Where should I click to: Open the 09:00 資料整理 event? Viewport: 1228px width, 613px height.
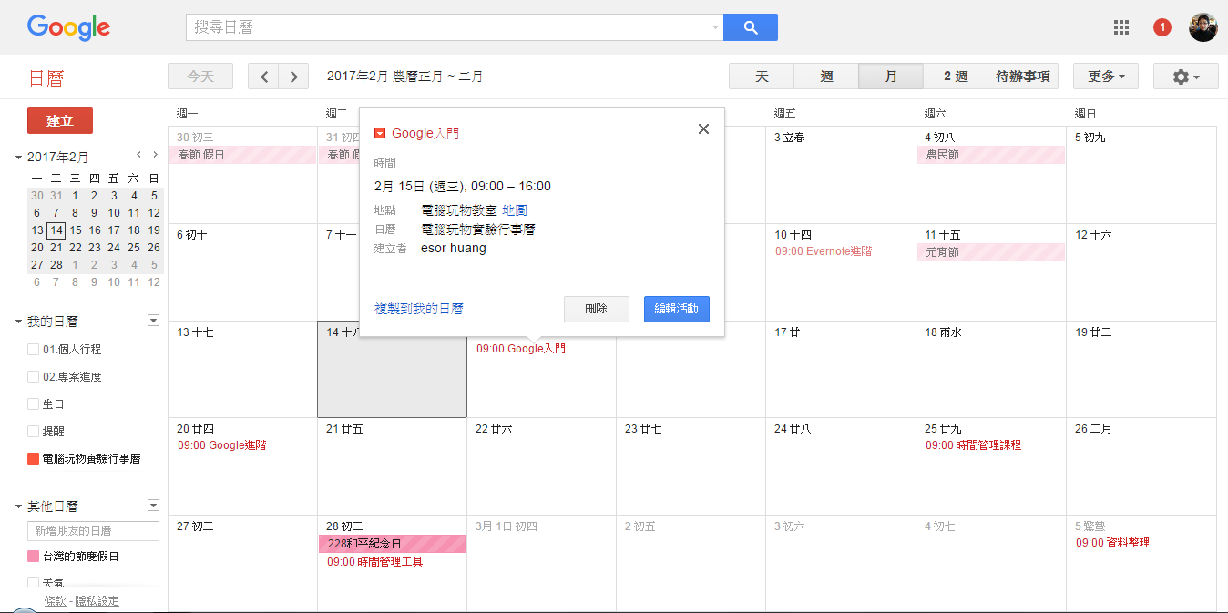[x=1112, y=543]
